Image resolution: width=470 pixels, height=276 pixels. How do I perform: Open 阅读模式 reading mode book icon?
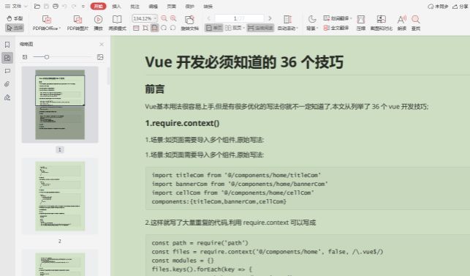(117, 20)
